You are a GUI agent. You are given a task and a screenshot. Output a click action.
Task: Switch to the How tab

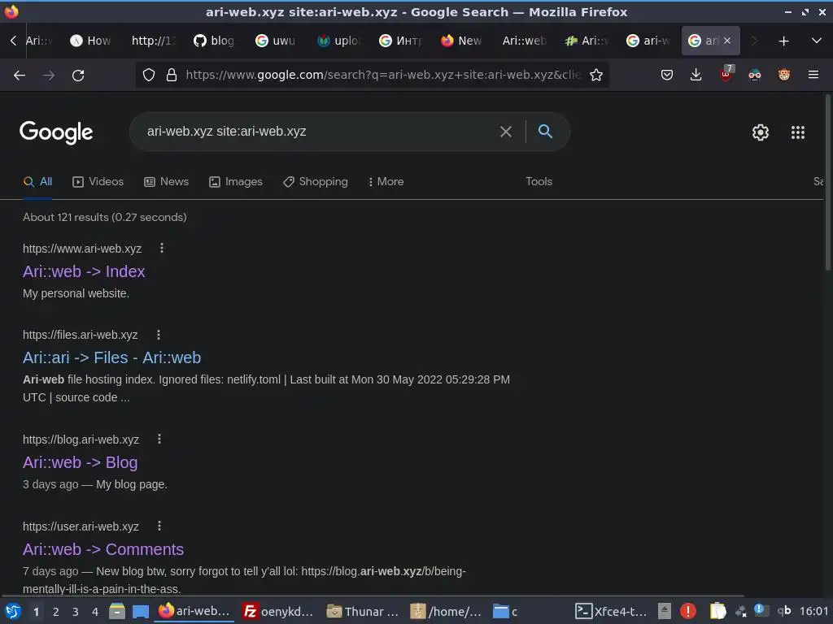pos(90,41)
